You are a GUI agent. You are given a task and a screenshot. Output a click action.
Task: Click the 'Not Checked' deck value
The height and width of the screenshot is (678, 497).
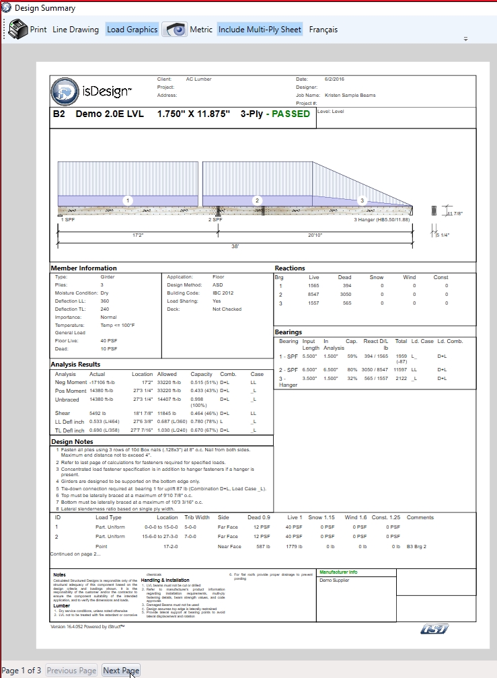coord(227,309)
